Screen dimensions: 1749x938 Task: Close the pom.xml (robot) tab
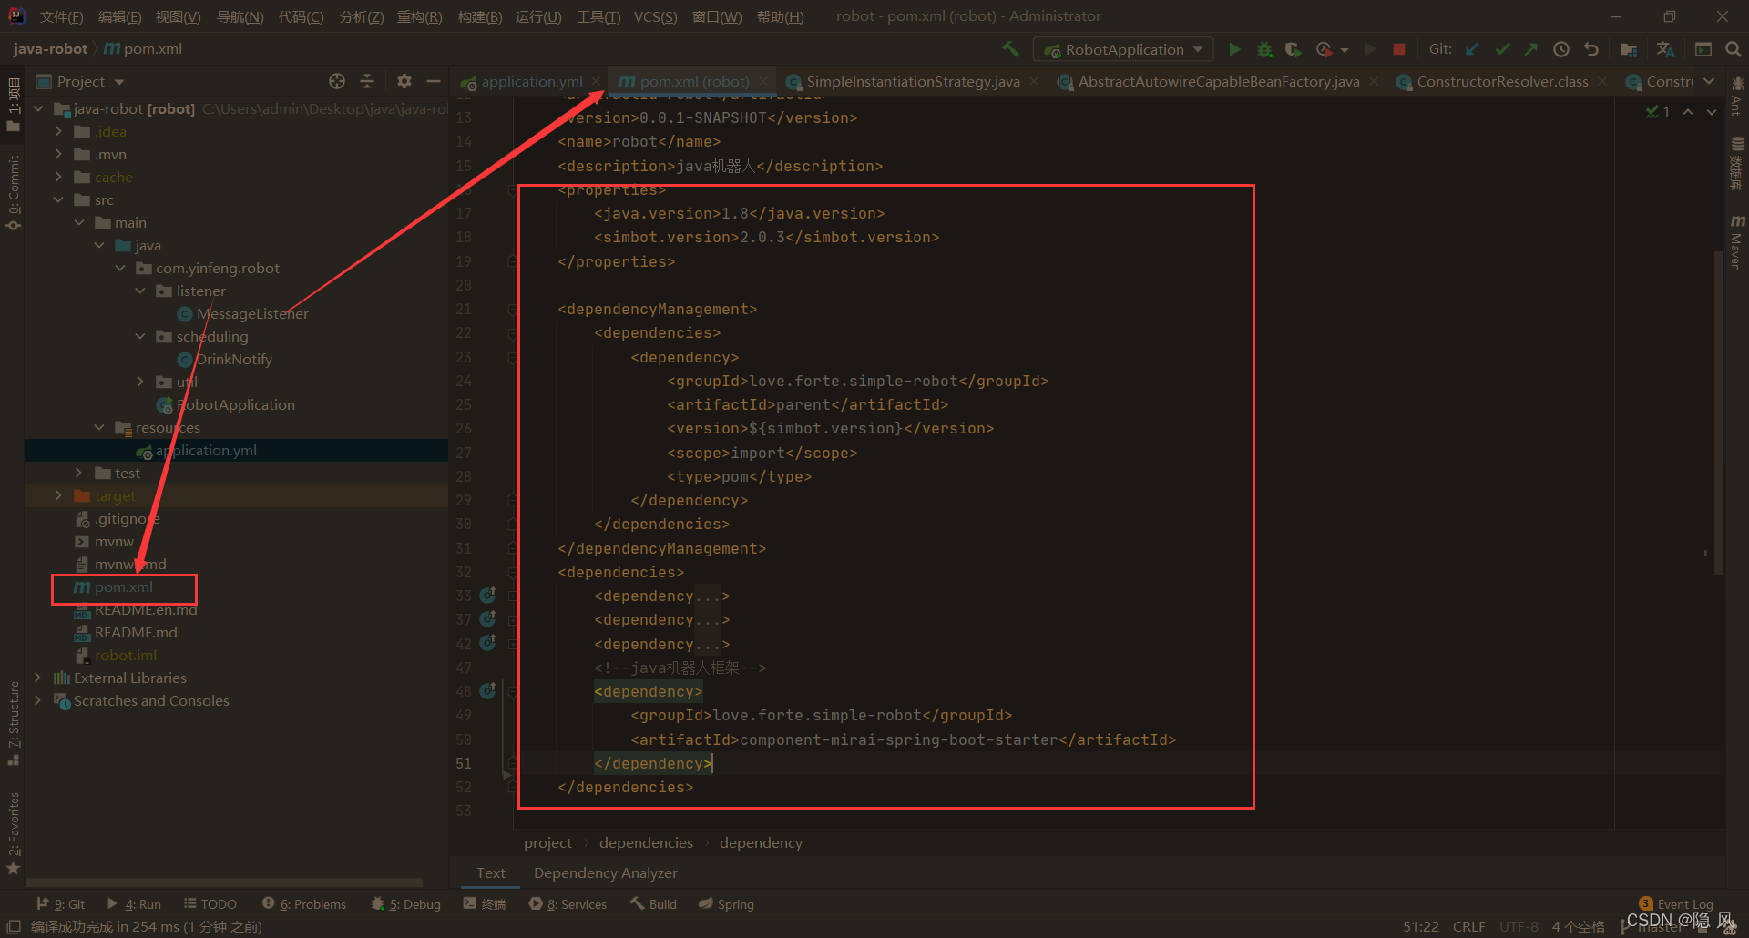point(764,81)
